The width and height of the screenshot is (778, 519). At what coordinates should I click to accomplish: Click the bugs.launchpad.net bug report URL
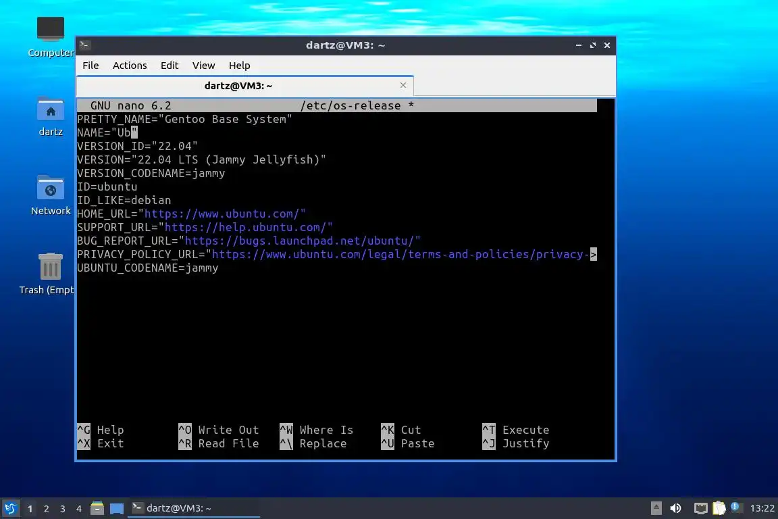point(299,241)
